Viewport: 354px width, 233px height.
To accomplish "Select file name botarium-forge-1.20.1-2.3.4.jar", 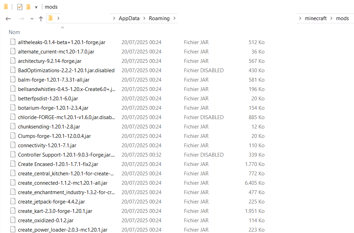I will pos(53,108).
